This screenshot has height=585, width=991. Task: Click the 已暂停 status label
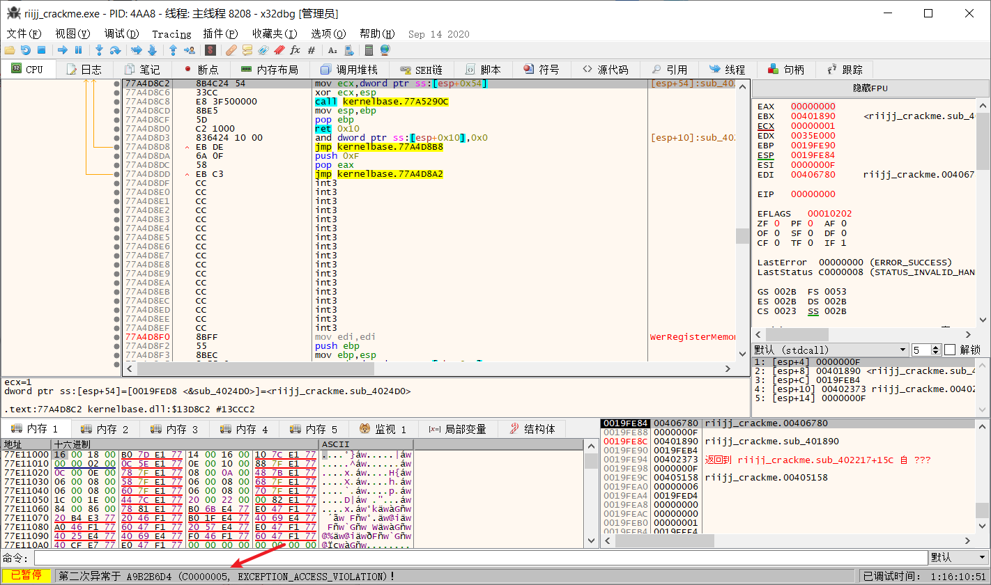(x=26, y=576)
